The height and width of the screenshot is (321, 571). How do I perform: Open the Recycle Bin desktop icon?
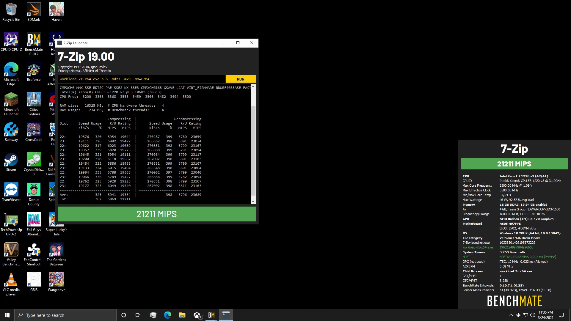point(11,12)
